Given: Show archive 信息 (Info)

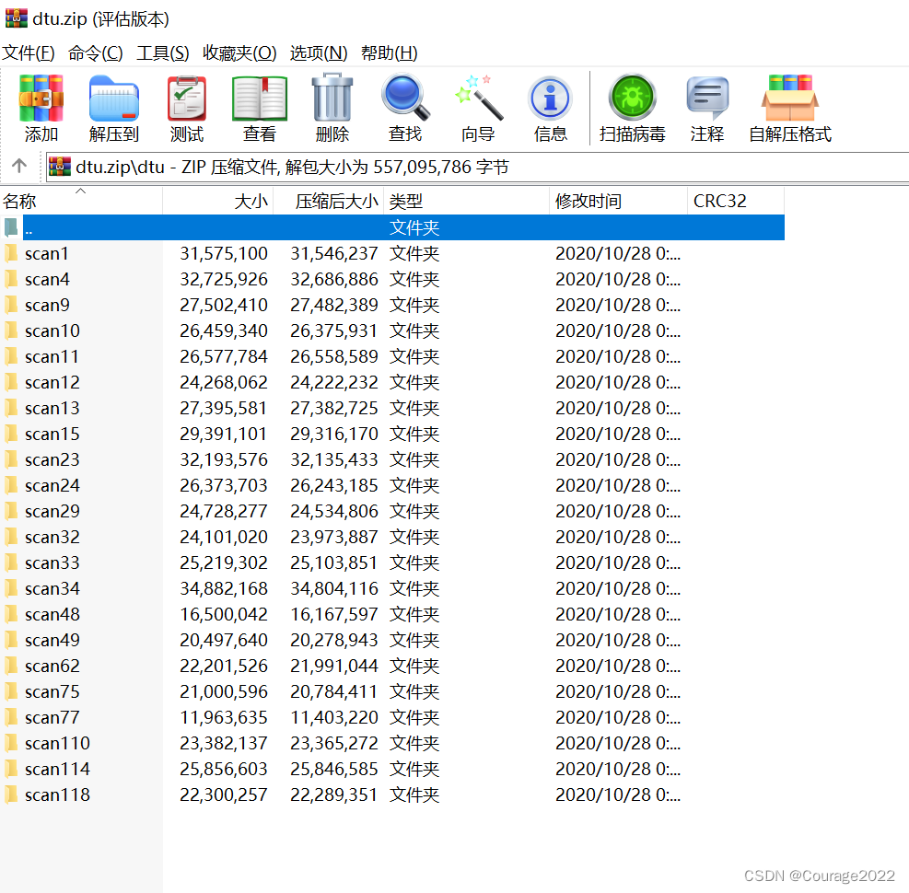Looking at the screenshot, I should click(x=550, y=107).
